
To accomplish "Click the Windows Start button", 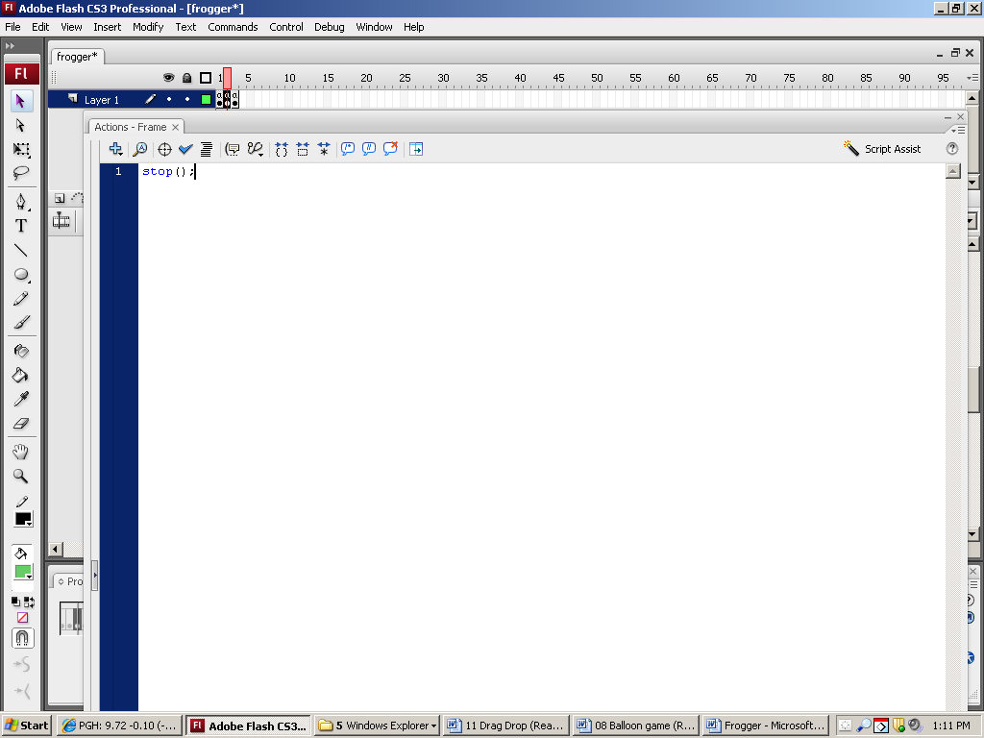I will click(27, 726).
